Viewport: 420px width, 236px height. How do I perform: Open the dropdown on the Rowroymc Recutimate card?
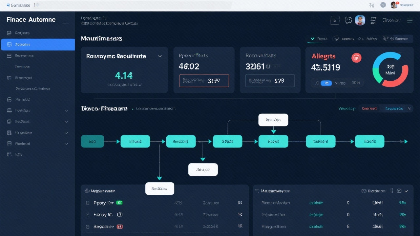(x=160, y=56)
